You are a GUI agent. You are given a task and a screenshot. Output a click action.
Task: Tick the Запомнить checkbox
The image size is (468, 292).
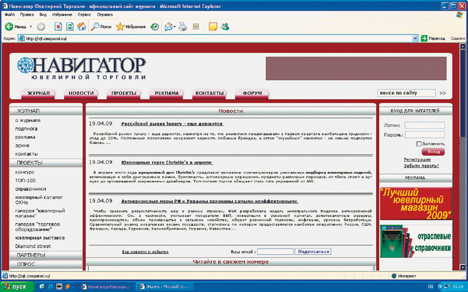pyautogui.click(x=419, y=144)
